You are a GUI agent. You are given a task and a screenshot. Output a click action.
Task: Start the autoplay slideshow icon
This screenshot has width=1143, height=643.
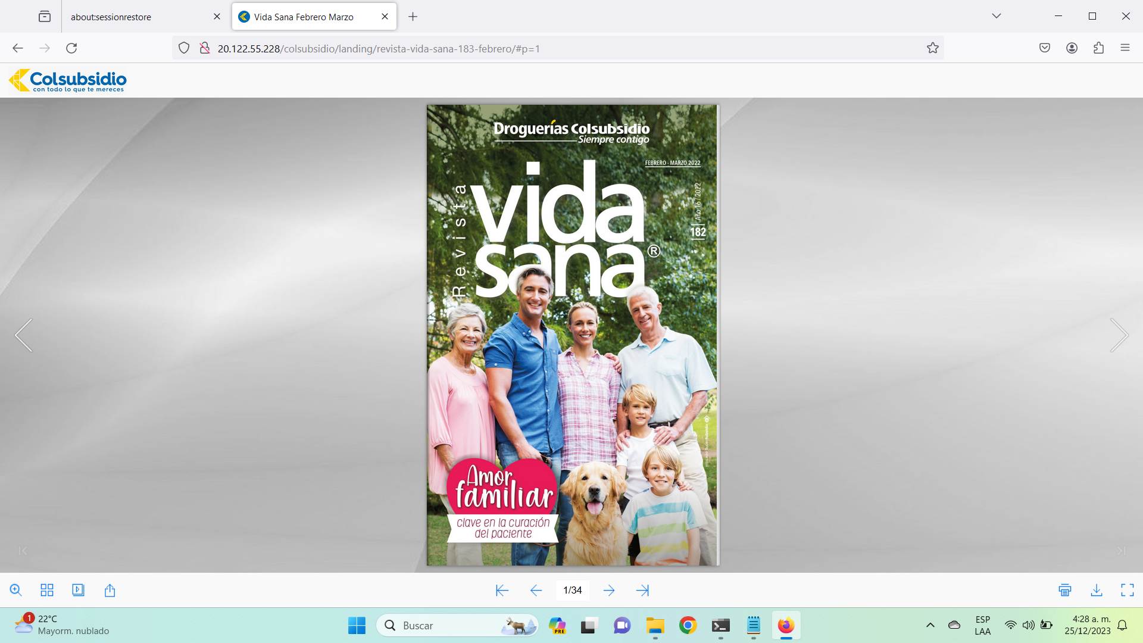pyautogui.click(x=78, y=590)
